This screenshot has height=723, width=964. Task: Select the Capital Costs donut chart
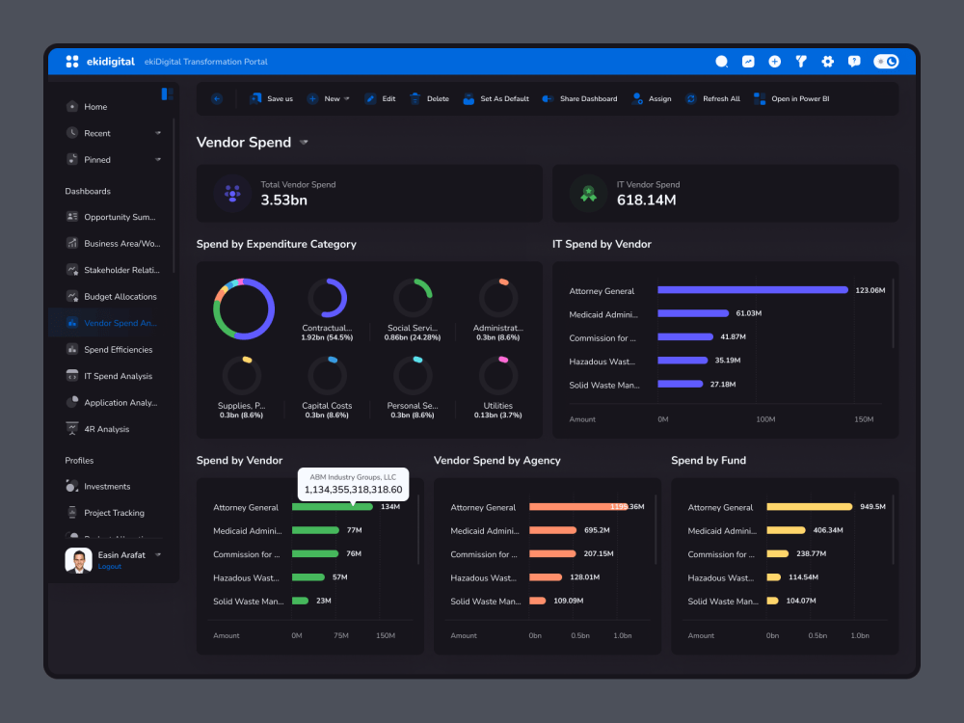[327, 376]
